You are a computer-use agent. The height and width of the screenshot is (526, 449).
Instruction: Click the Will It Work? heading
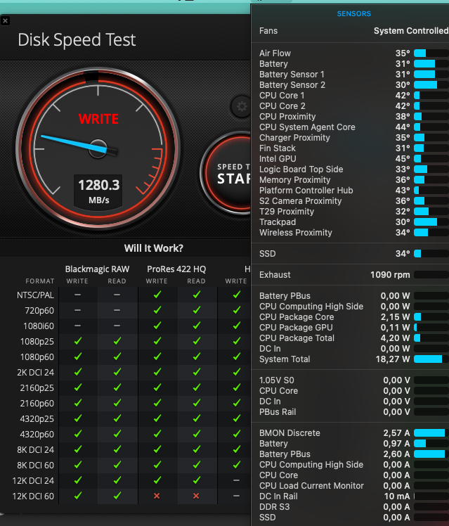[153, 248]
